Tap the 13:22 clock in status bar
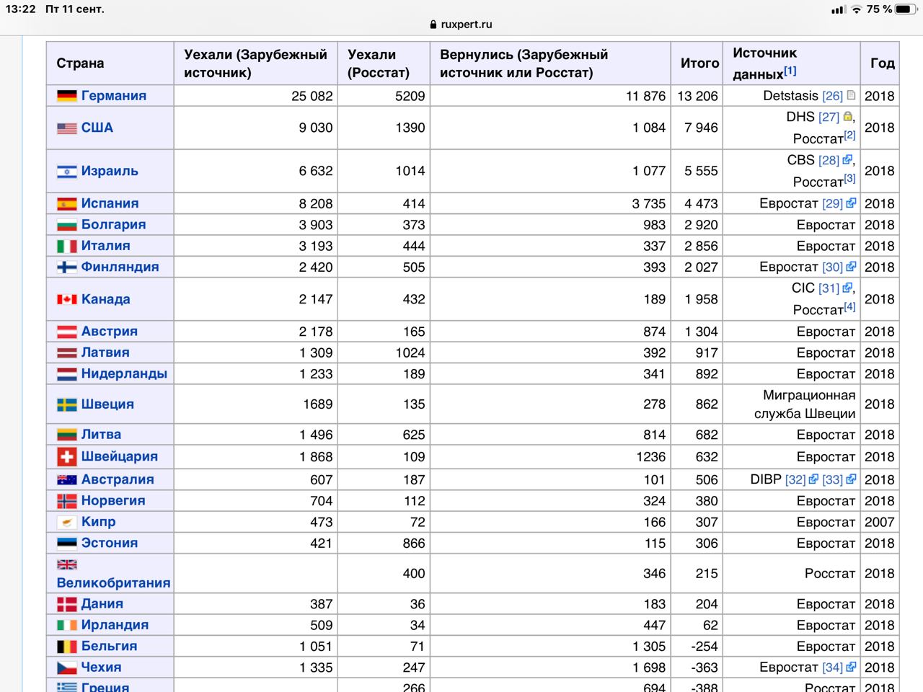 20,9
